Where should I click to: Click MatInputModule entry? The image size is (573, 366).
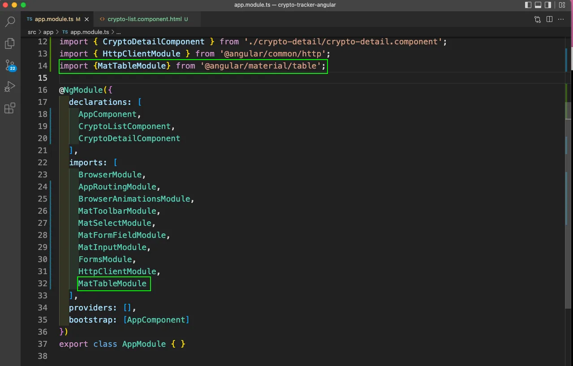point(112,247)
